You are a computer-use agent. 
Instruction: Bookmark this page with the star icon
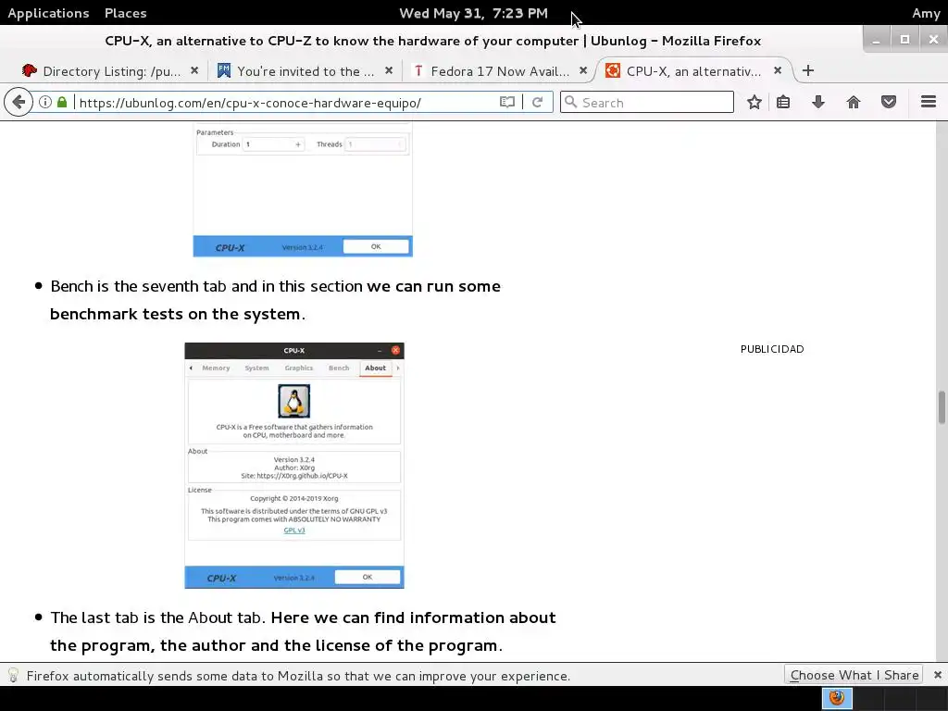pyautogui.click(x=754, y=102)
